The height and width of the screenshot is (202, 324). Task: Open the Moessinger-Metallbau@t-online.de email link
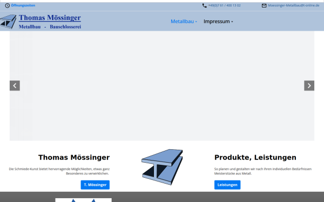(x=293, y=5)
